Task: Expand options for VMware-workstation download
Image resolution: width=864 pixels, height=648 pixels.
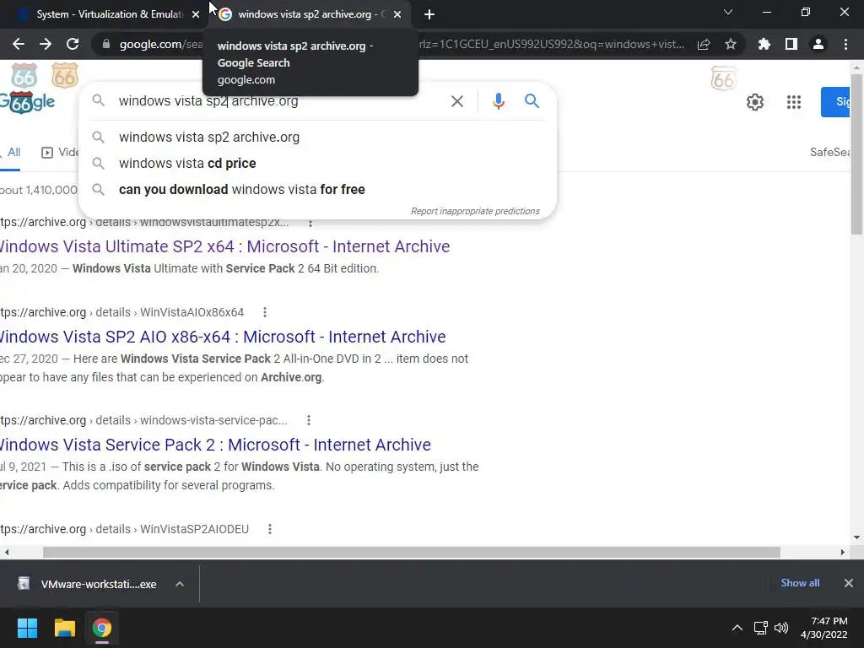Action: (180, 584)
